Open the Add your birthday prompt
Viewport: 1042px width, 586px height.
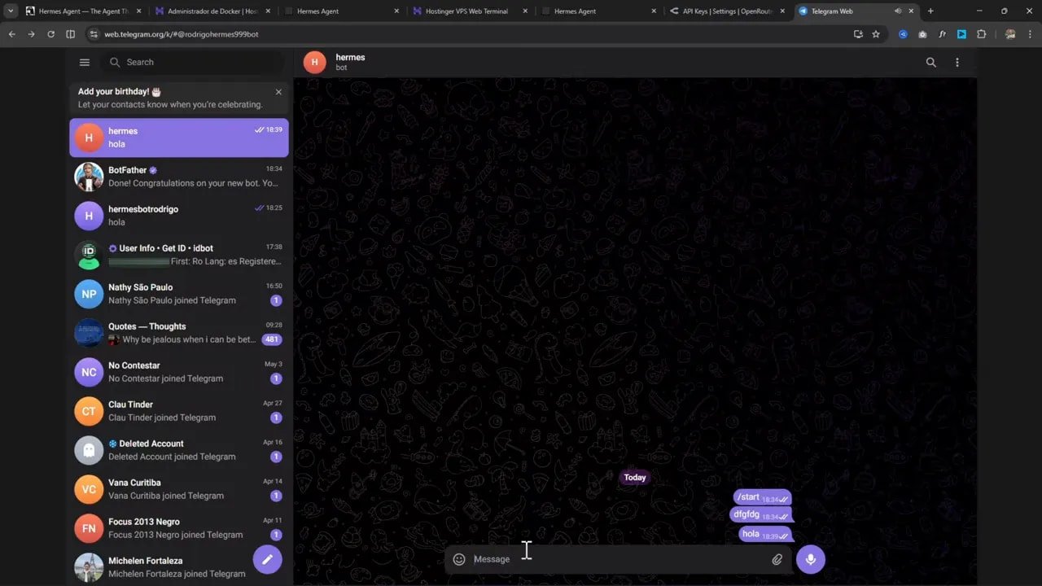pos(170,98)
